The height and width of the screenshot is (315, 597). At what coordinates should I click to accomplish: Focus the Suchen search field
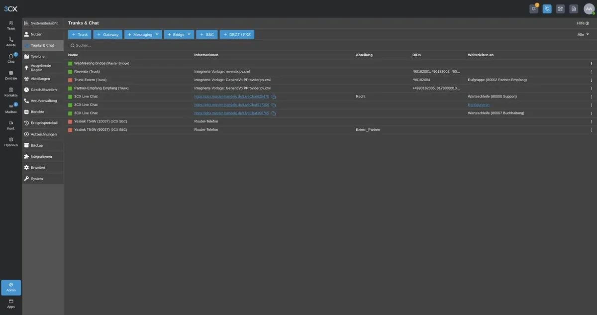coord(330,45)
